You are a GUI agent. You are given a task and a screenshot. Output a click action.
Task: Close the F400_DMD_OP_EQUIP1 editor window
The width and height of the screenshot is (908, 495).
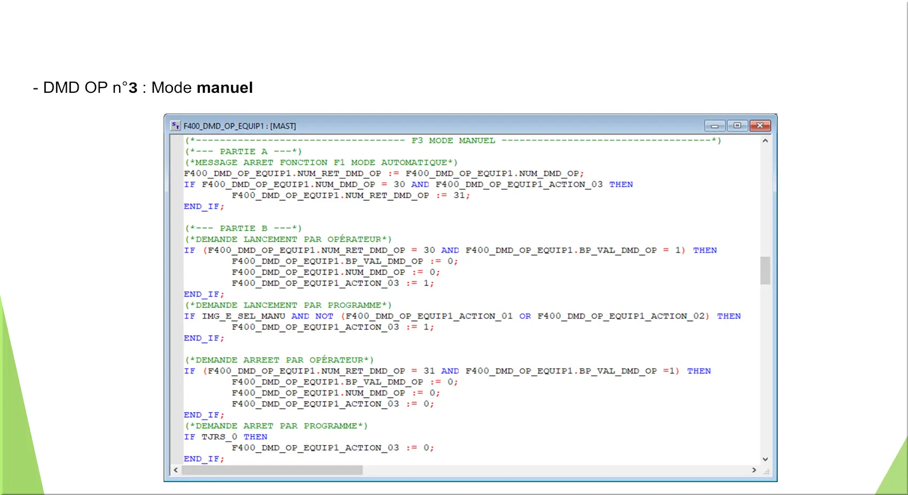[760, 126]
